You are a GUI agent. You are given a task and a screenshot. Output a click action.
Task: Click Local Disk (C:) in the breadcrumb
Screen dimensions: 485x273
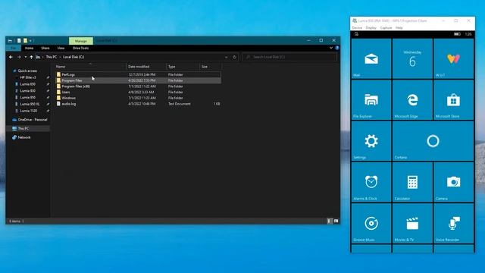[x=74, y=57]
